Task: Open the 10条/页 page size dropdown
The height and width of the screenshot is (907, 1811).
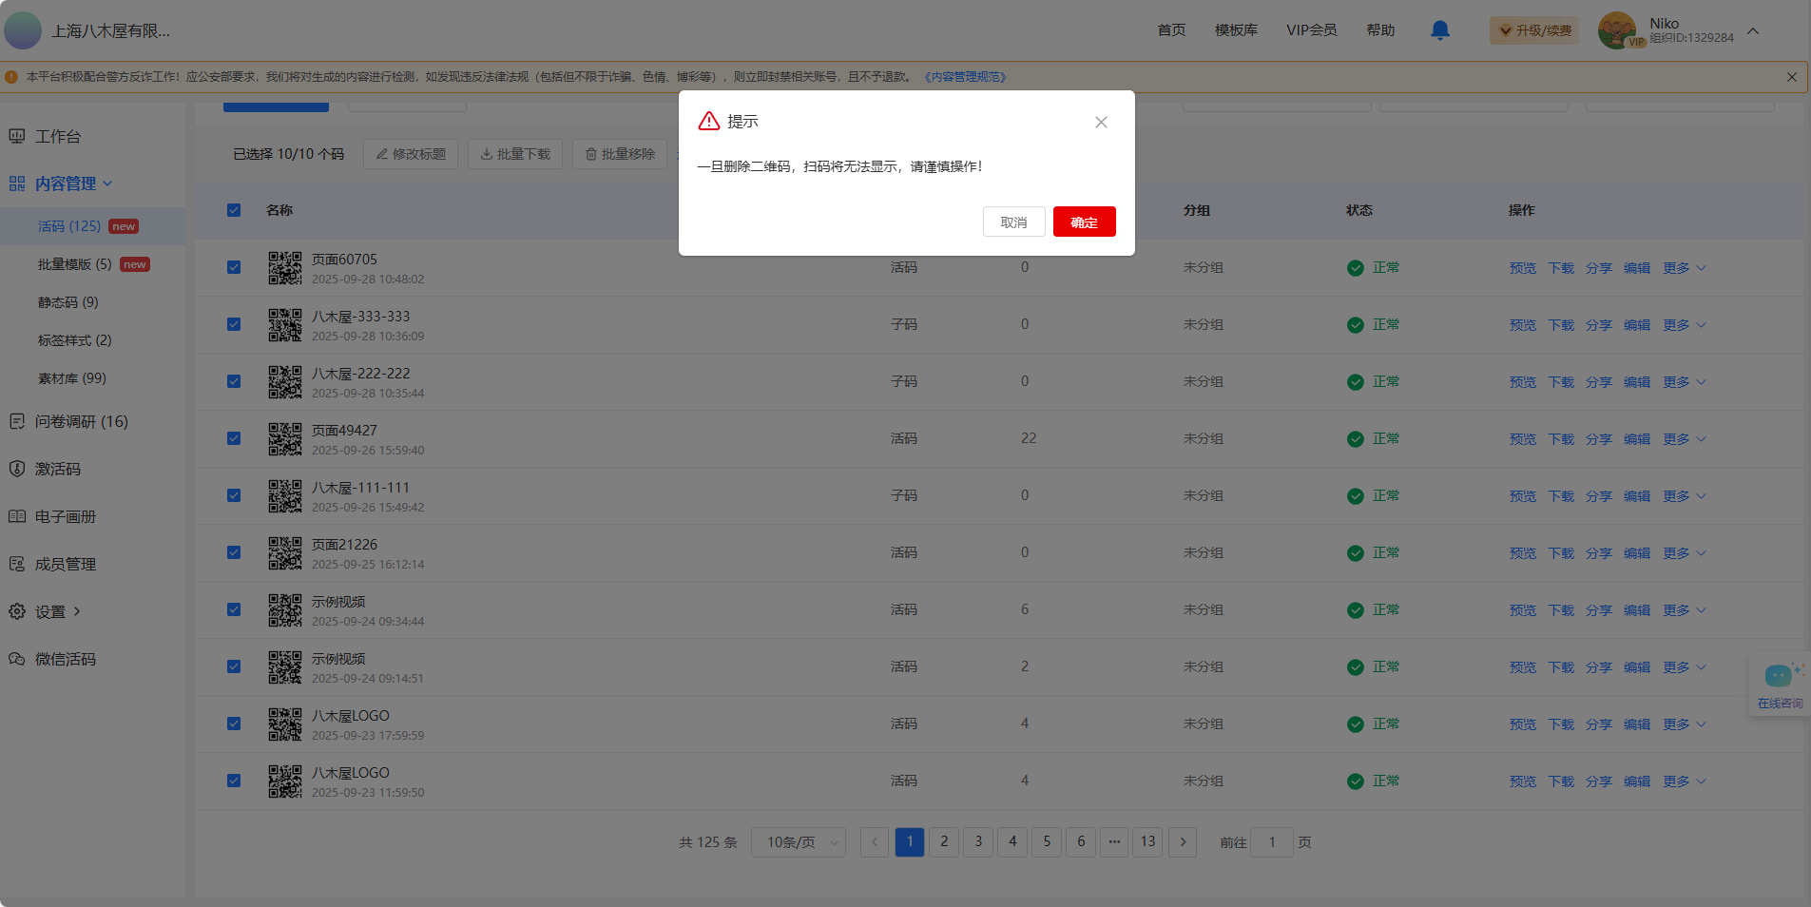Action: 799,842
